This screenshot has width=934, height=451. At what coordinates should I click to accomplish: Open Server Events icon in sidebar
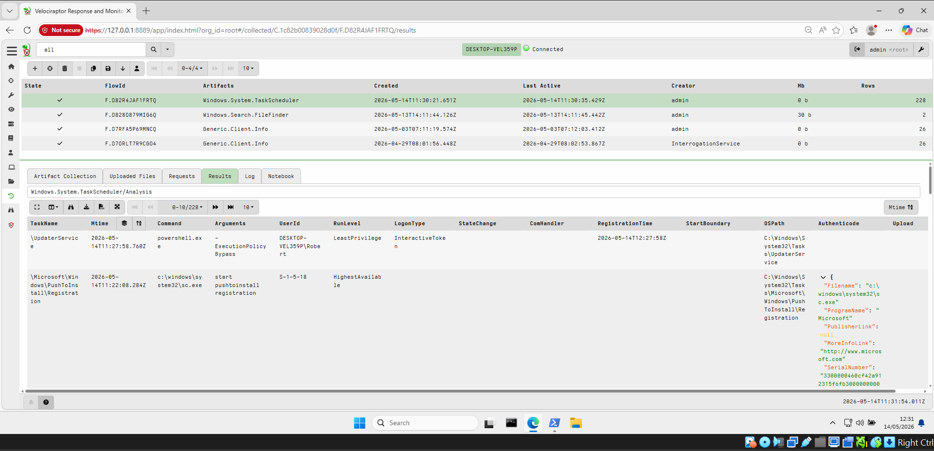(11, 124)
